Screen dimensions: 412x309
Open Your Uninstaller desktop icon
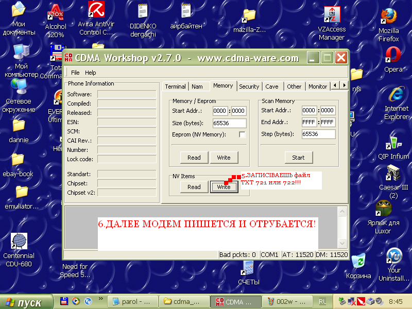pos(393,264)
